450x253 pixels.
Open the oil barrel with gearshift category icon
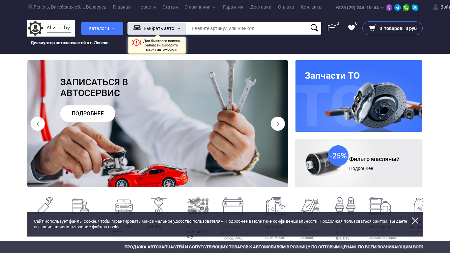[80, 206]
